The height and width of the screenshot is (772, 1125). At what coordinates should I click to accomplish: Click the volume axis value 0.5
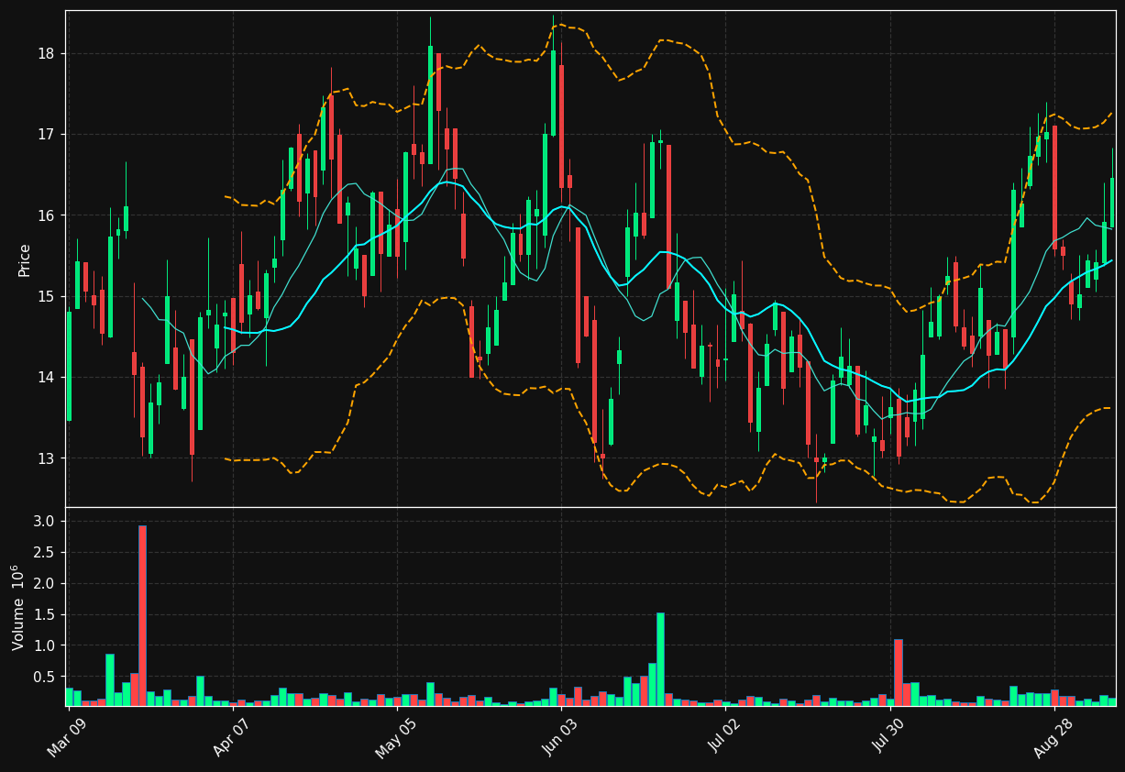tap(45, 677)
